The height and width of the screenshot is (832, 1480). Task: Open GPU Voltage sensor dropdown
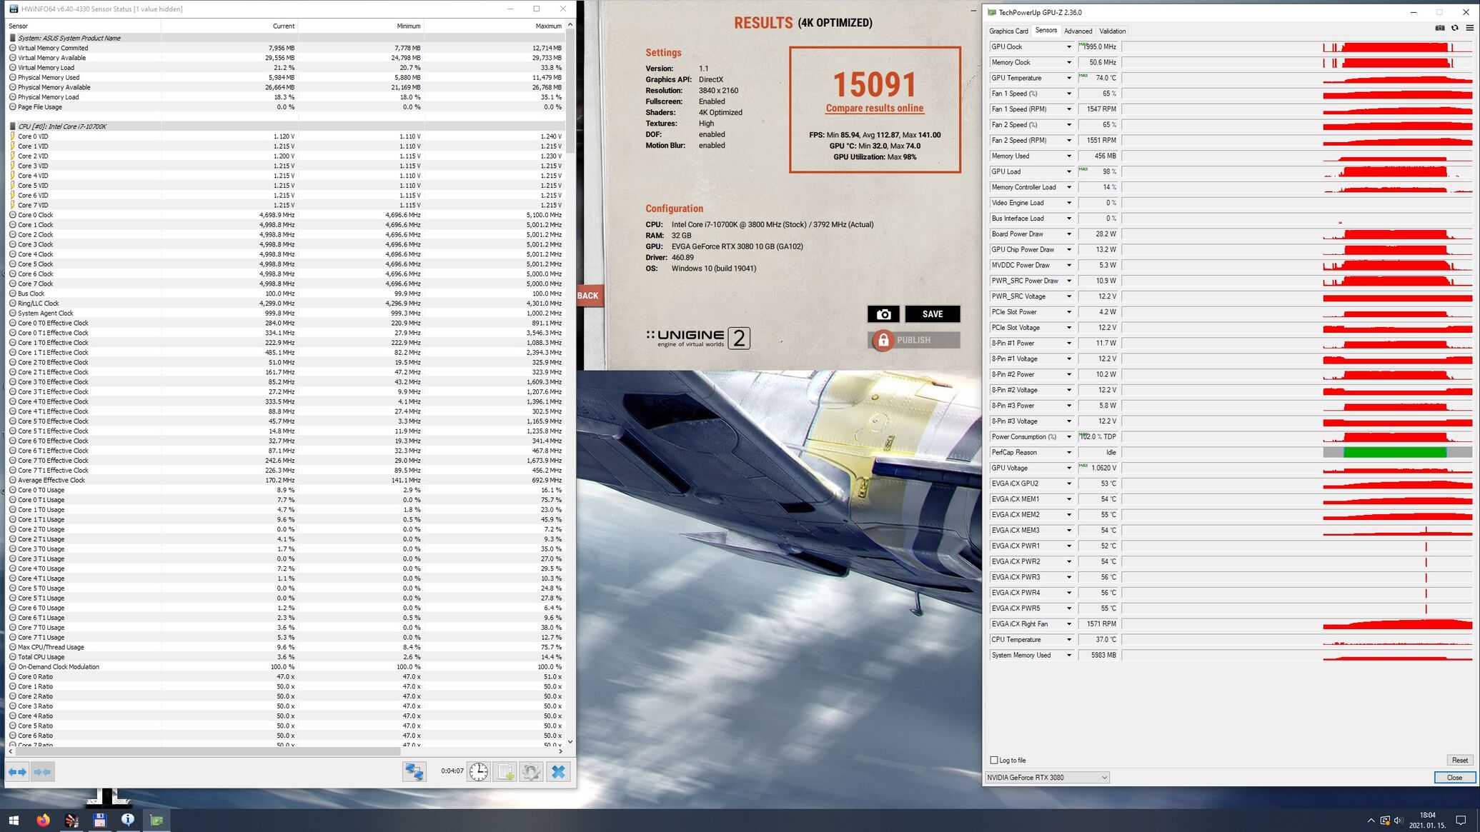pyautogui.click(x=1069, y=468)
